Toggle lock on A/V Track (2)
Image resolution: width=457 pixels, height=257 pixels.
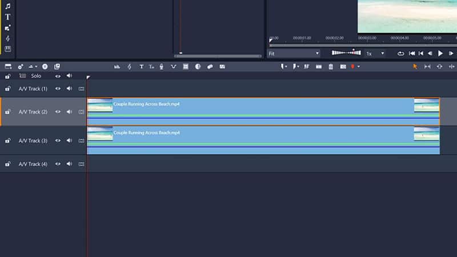coord(8,111)
